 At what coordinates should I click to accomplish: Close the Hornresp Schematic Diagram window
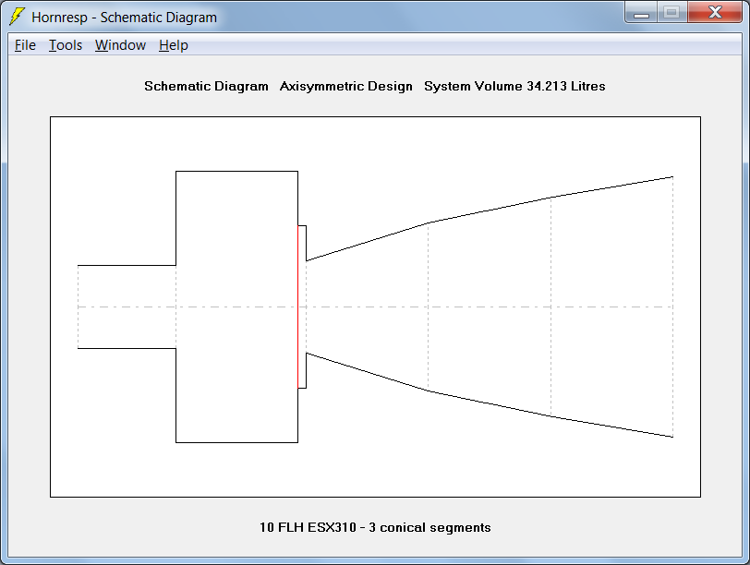[x=715, y=12]
